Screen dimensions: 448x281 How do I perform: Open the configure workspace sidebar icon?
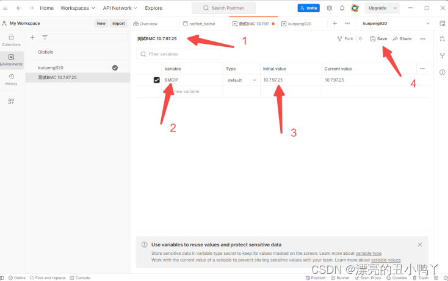point(11,102)
